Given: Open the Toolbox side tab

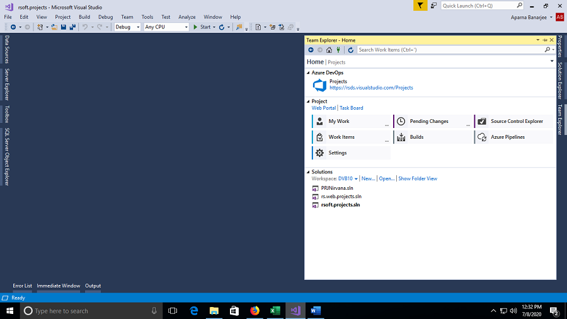Looking at the screenshot, I should tap(7, 114).
